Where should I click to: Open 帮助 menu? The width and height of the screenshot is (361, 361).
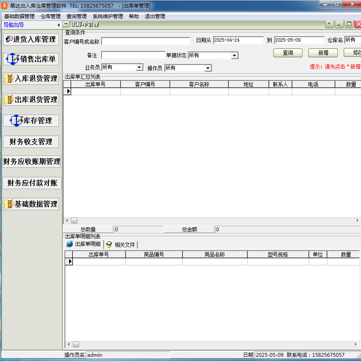[x=134, y=16]
